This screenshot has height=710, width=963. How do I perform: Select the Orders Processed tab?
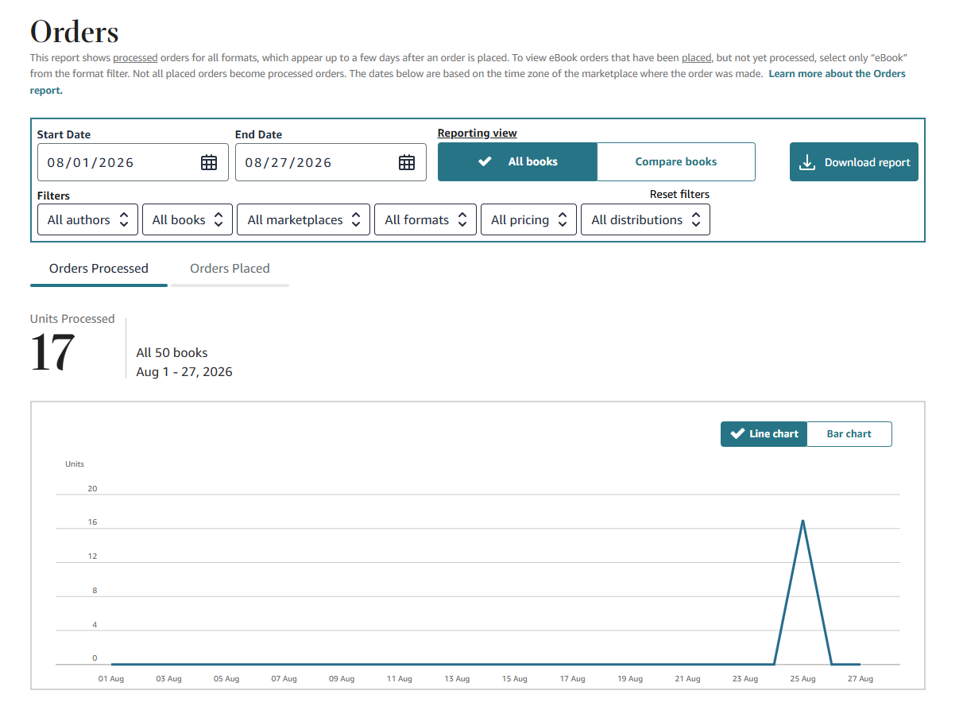click(x=99, y=269)
